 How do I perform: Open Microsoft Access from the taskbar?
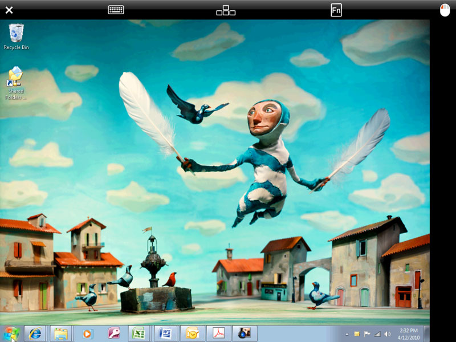coord(113,333)
